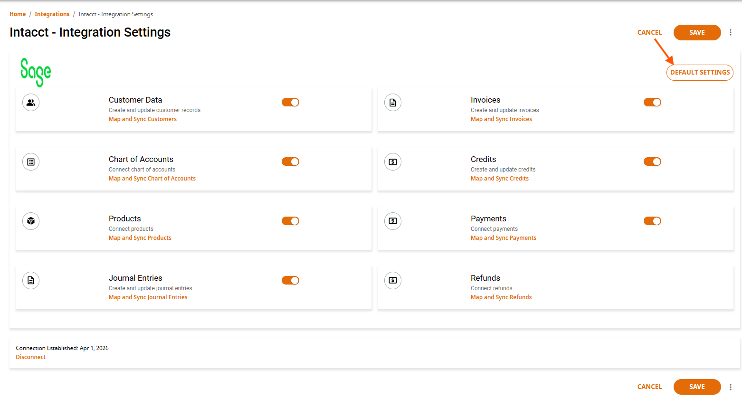
Task: Toggle the Customer Data sync switch
Action: click(x=290, y=102)
